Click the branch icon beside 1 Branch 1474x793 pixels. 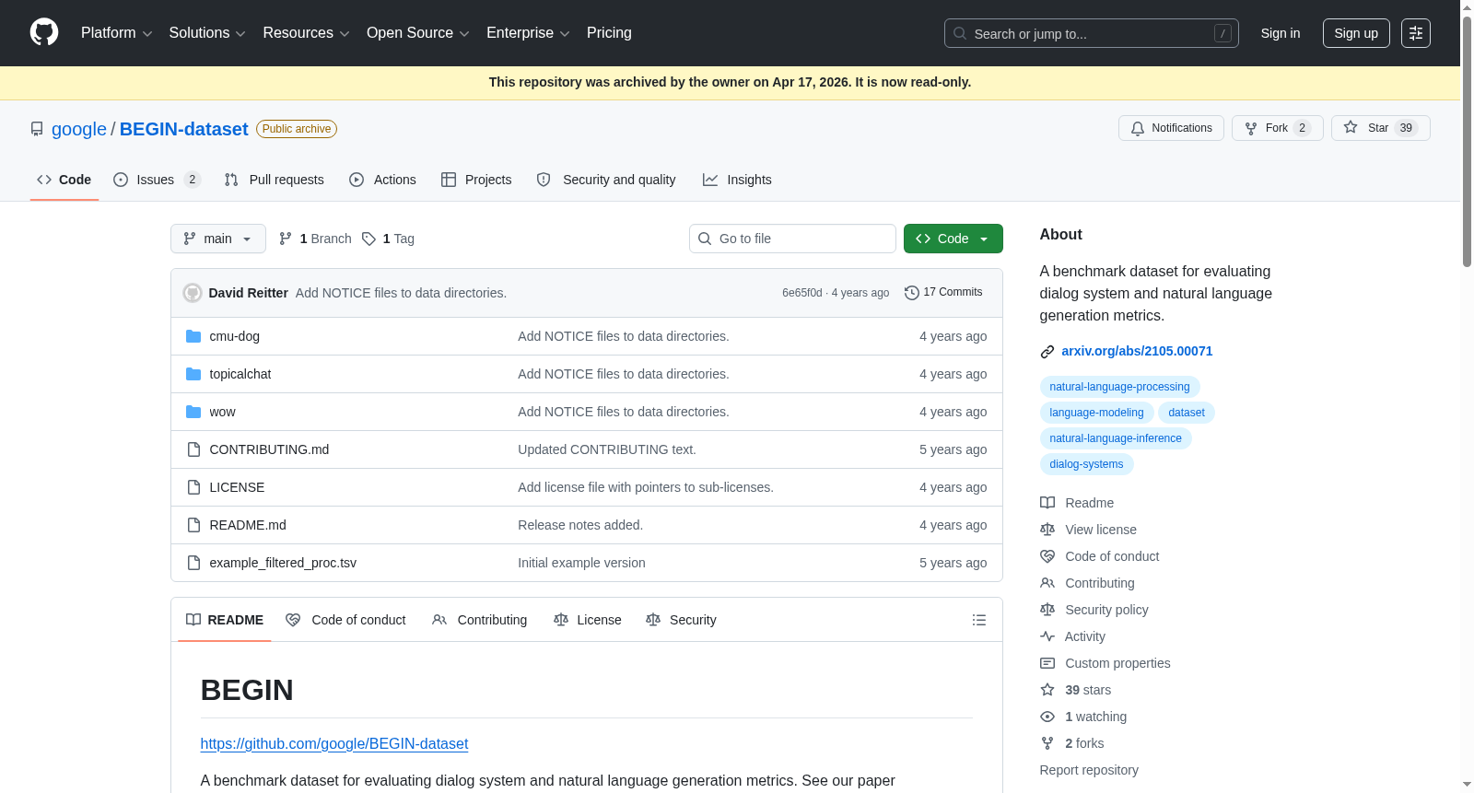(x=286, y=239)
